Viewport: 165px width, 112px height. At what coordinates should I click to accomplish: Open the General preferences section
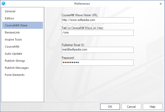22,11
